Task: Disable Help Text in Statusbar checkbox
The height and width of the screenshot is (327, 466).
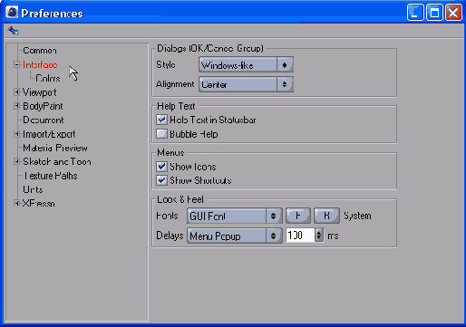Action: pyautogui.click(x=161, y=120)
